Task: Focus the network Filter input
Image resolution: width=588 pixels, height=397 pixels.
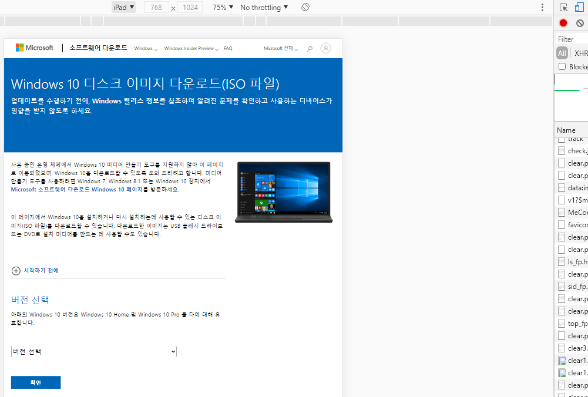Action: click(572, 39)
